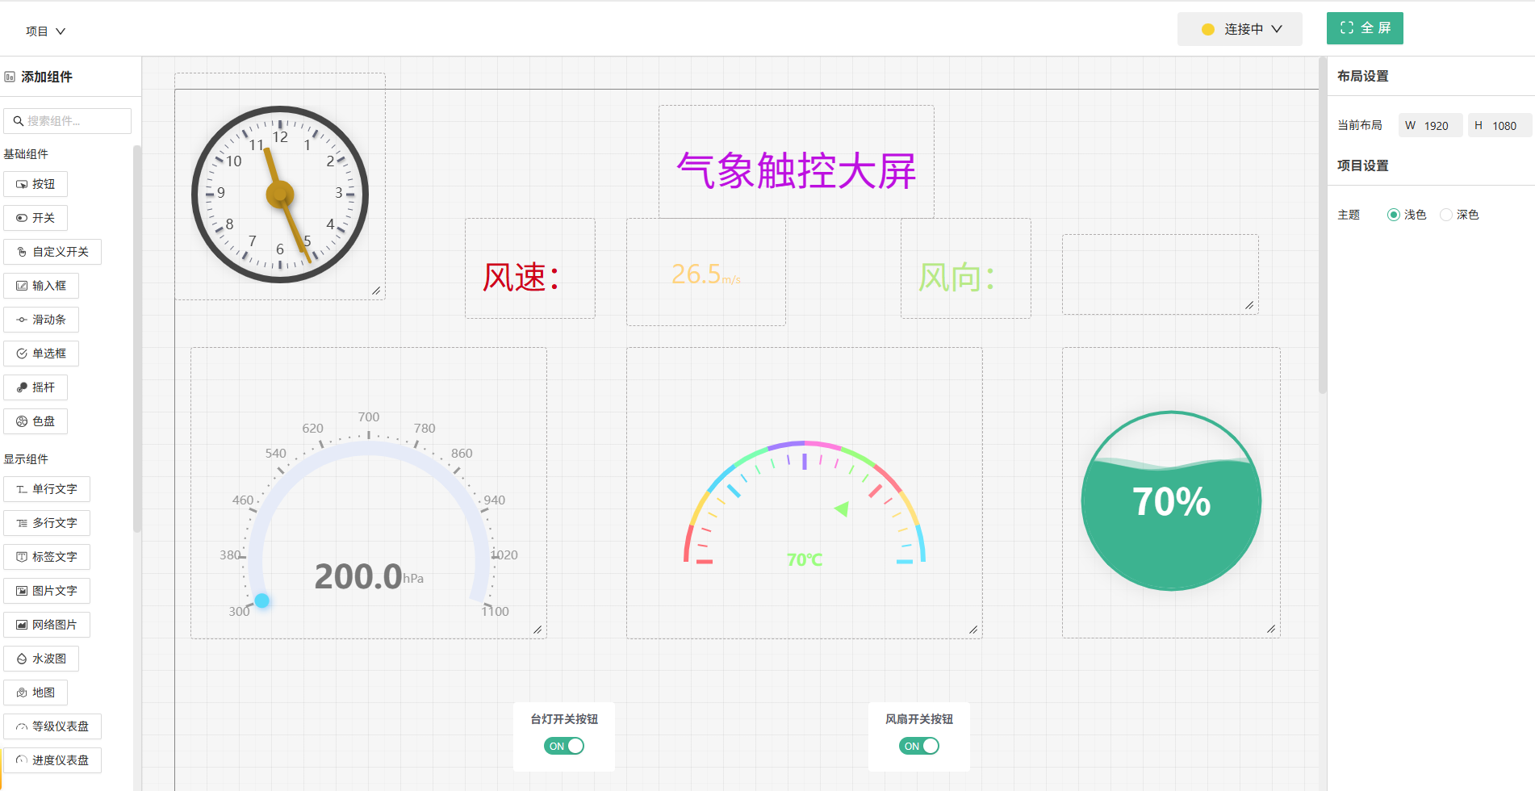Screen dimensions: 1535x791
Task: Open the 连接中 status dropdown
Action: tap(1240, 29)
